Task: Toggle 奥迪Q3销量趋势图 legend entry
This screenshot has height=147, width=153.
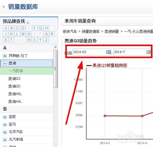Action: click(x=107, y=65)
